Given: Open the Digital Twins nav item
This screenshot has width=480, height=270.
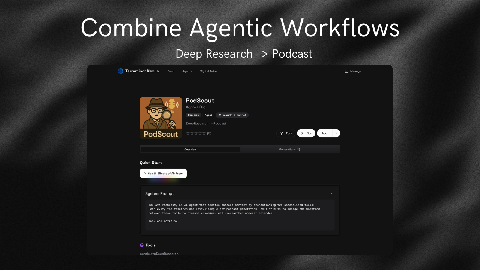Looking at the screenshot, I should (208, 71).
